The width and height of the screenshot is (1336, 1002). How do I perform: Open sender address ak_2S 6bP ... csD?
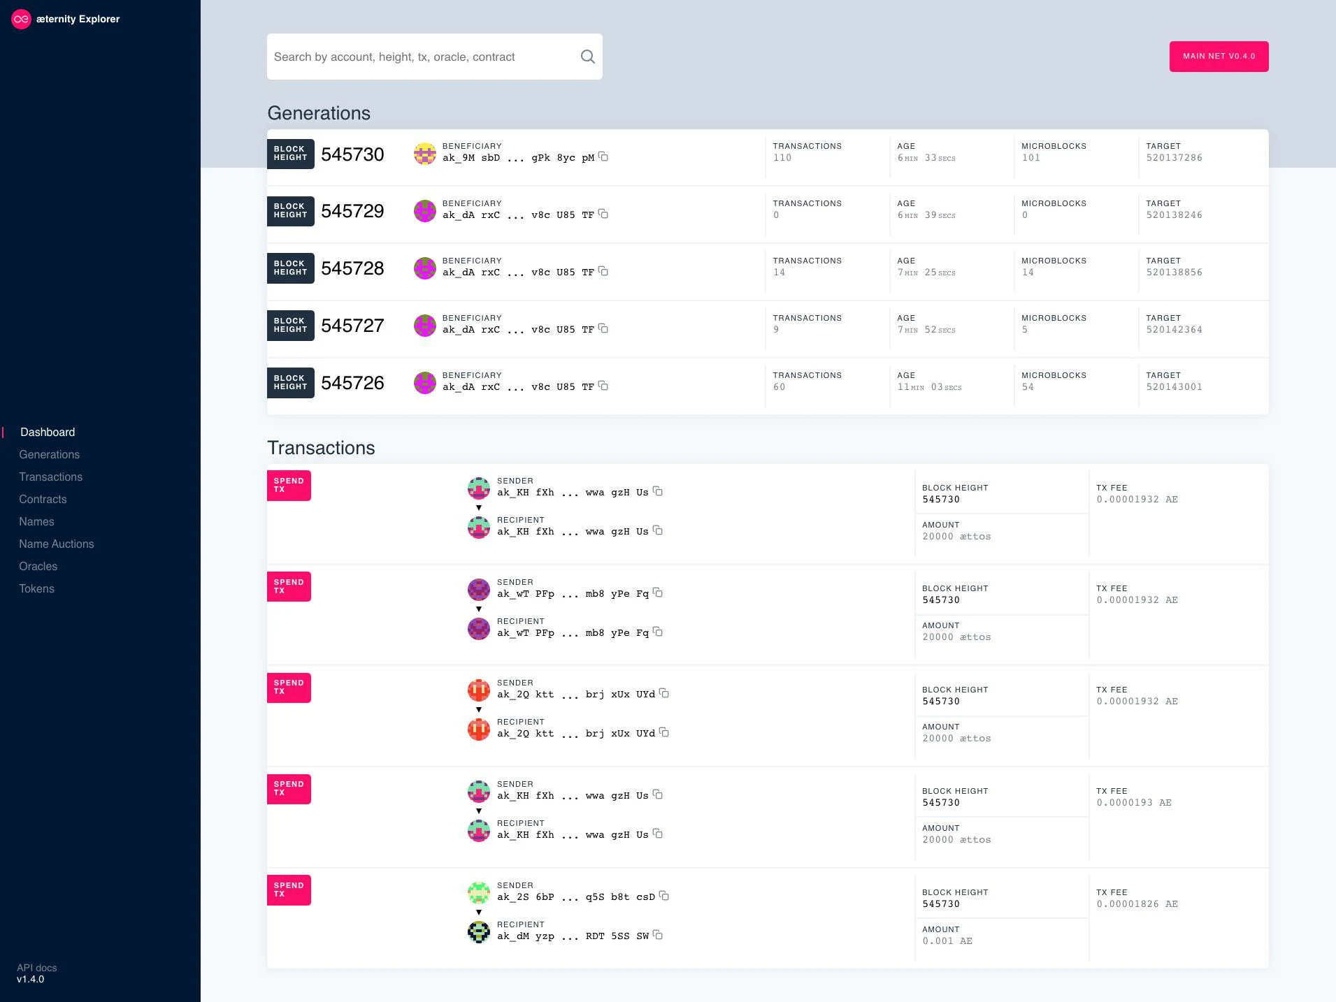(576, 897)
